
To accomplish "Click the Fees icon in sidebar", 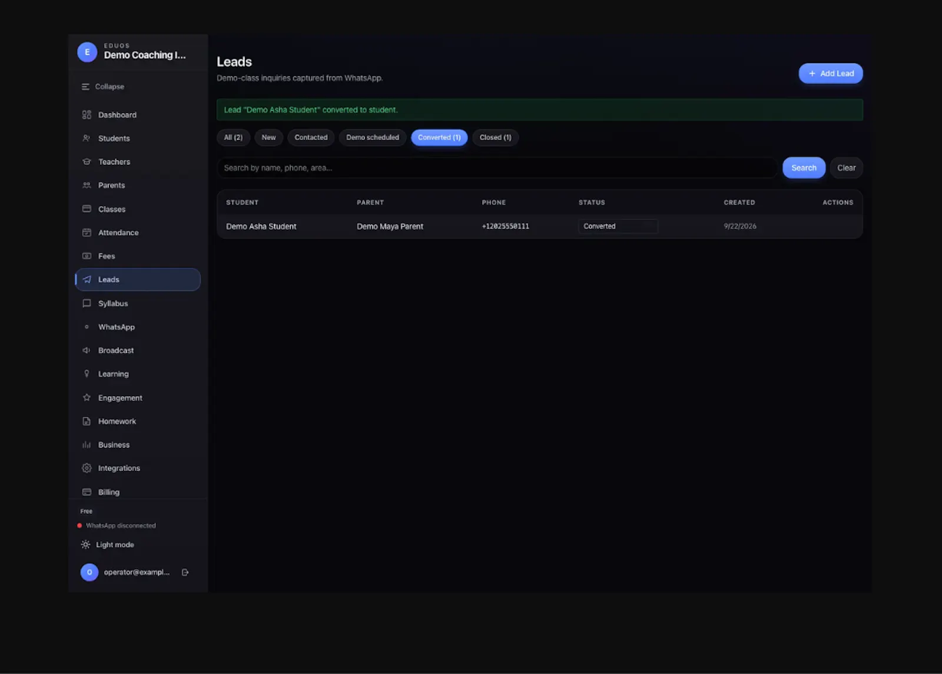I will click(x=87, y=256).
